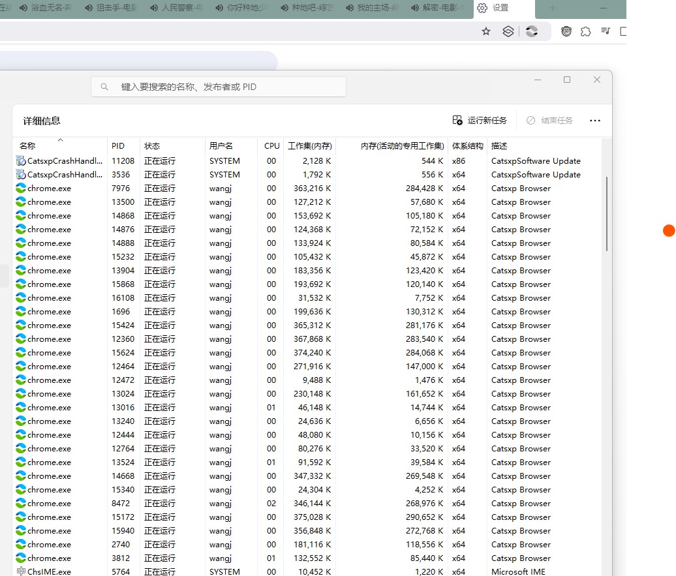Open the three-dot more options in Task Manager
Viewport: 676px width, 576px height.
pos(595,121)
